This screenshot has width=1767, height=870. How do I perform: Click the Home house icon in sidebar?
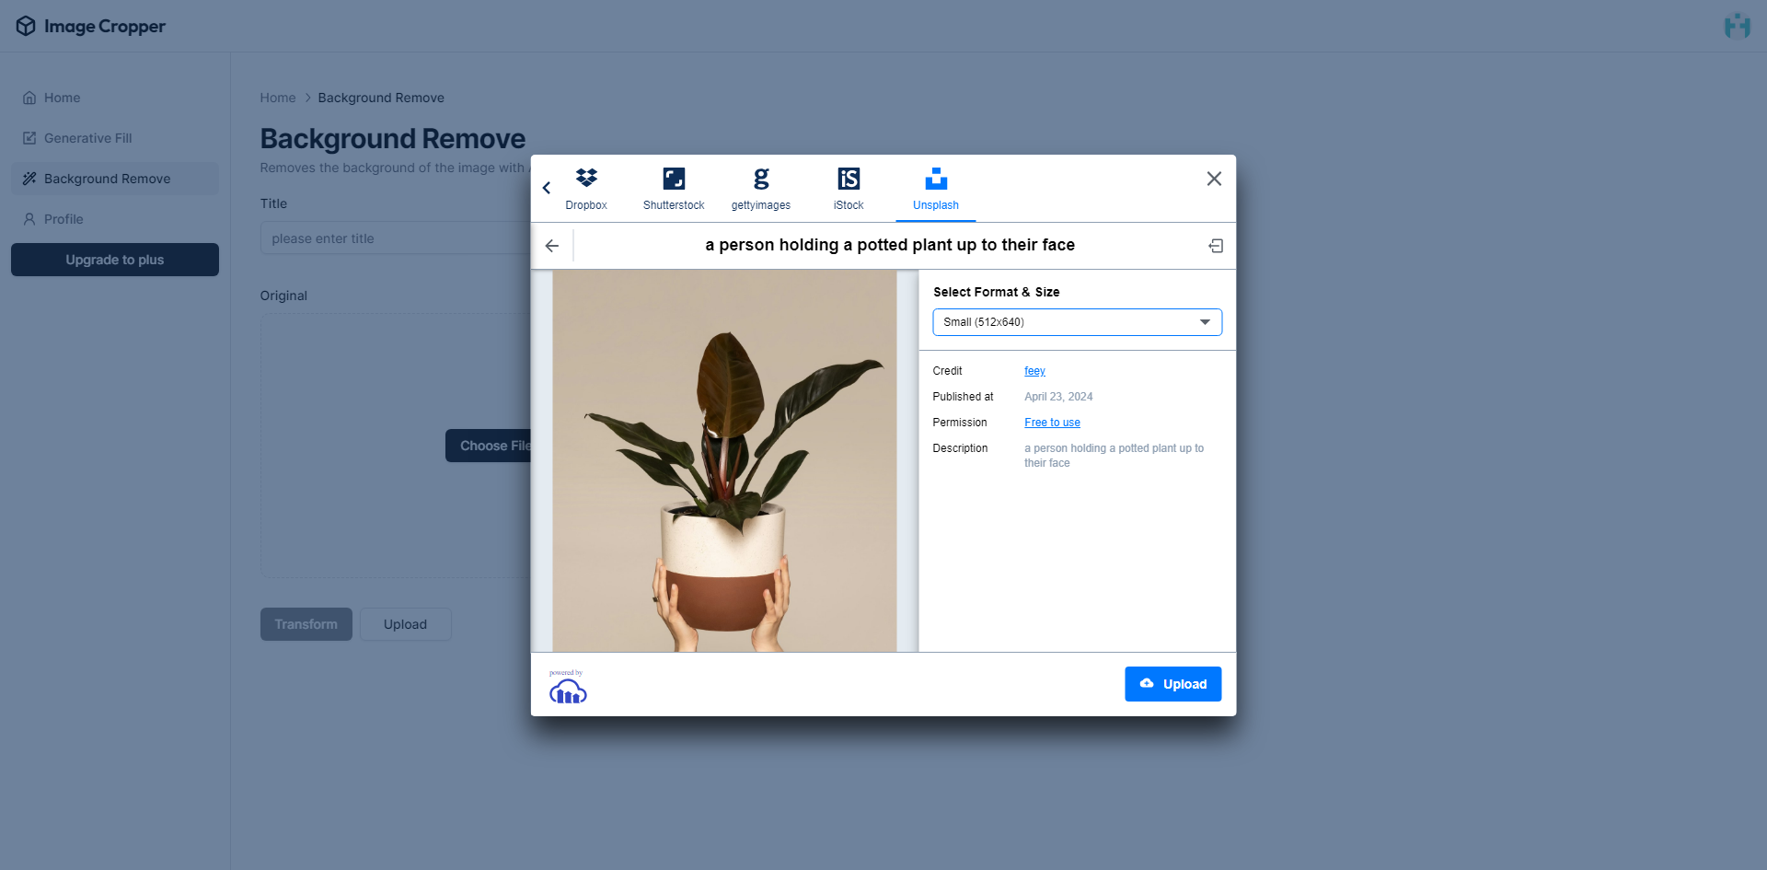pyautogui.click(x=29, y=98)
